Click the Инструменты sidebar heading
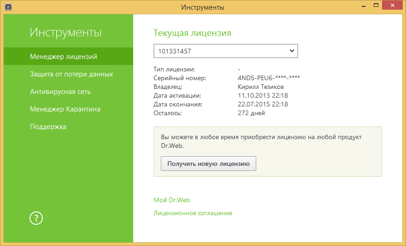The image size is (406, 246). tap(66, 32)
